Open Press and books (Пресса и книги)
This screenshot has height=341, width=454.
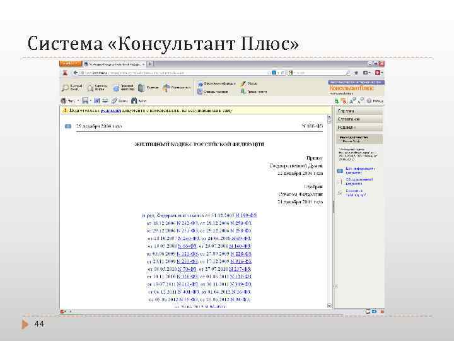(253, 92)
